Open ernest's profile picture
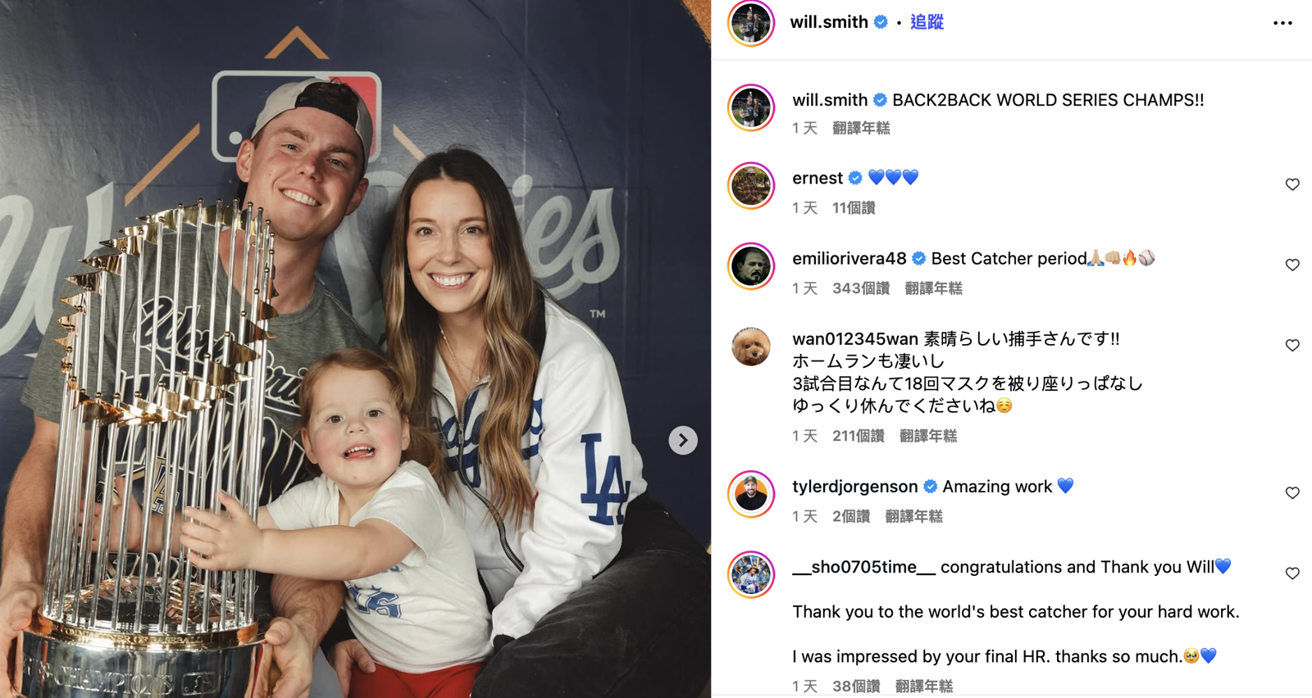1312x698 pixels. [750, 186]
